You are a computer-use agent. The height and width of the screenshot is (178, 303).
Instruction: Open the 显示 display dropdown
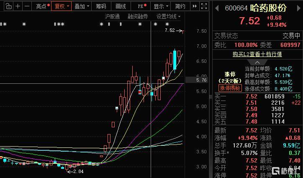pos(161,6)
